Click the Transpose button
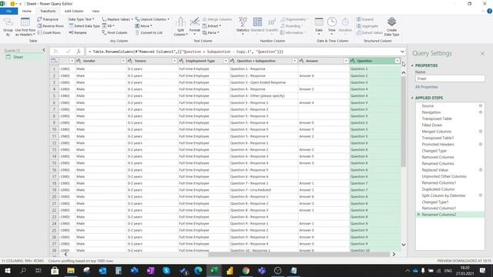Viewport: 493px width, 277px height. point(48,19)
